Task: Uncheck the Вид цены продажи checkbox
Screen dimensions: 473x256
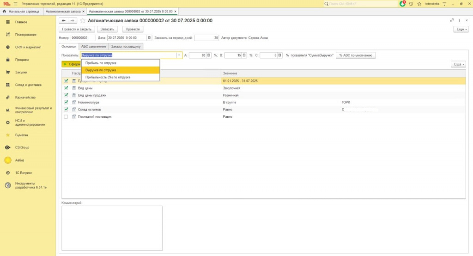Action: (66, 95)
